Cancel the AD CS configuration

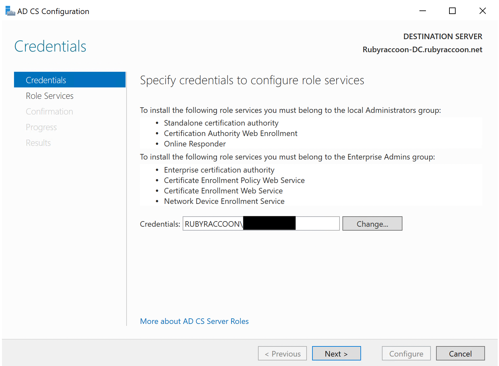coord(460,353)
